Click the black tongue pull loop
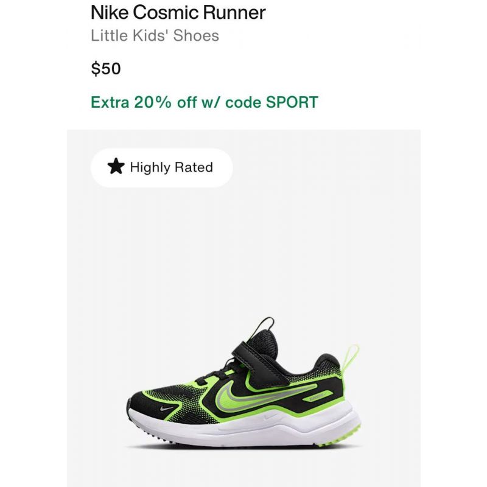The image size is (487, 487). (265, 328)
